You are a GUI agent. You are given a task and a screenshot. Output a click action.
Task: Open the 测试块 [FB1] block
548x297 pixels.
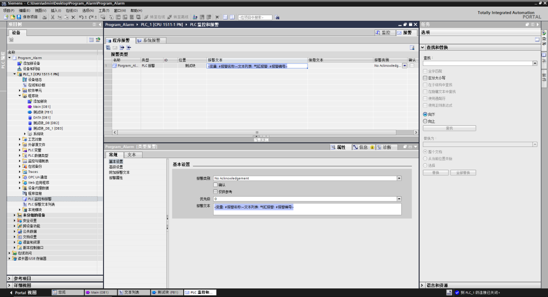pos(43,112)
